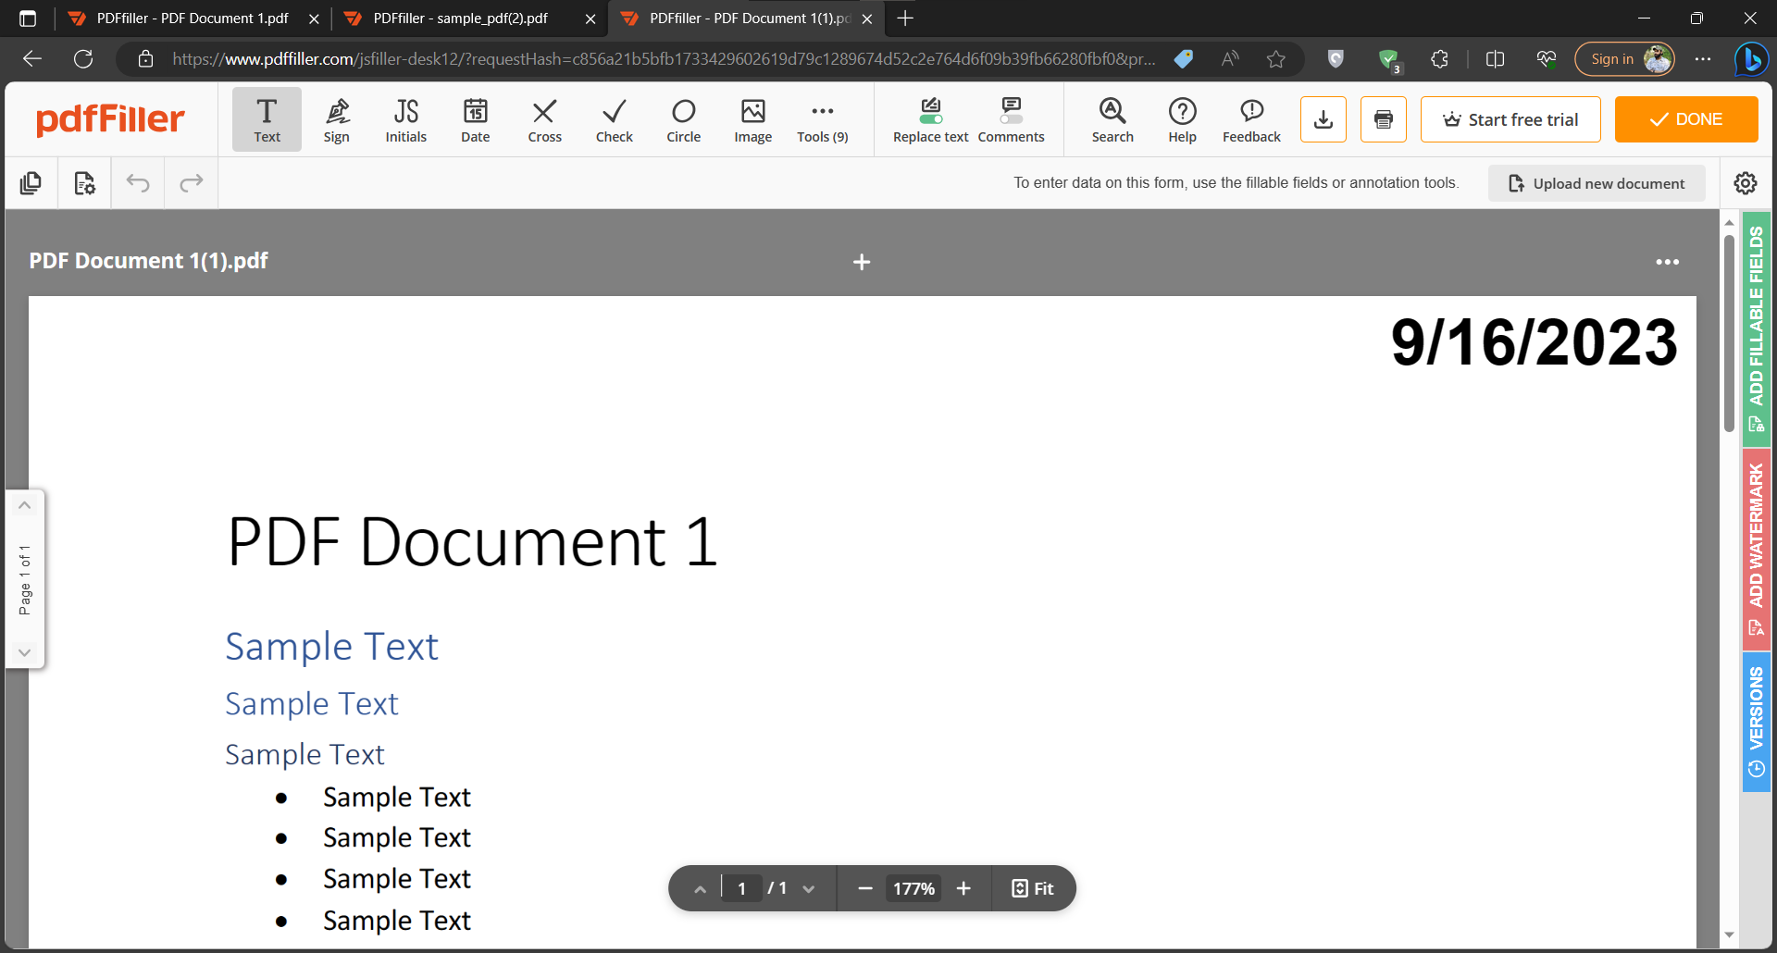Click the DONE button
This screenshot has width=1777, height=953.
coord(1686,118)
